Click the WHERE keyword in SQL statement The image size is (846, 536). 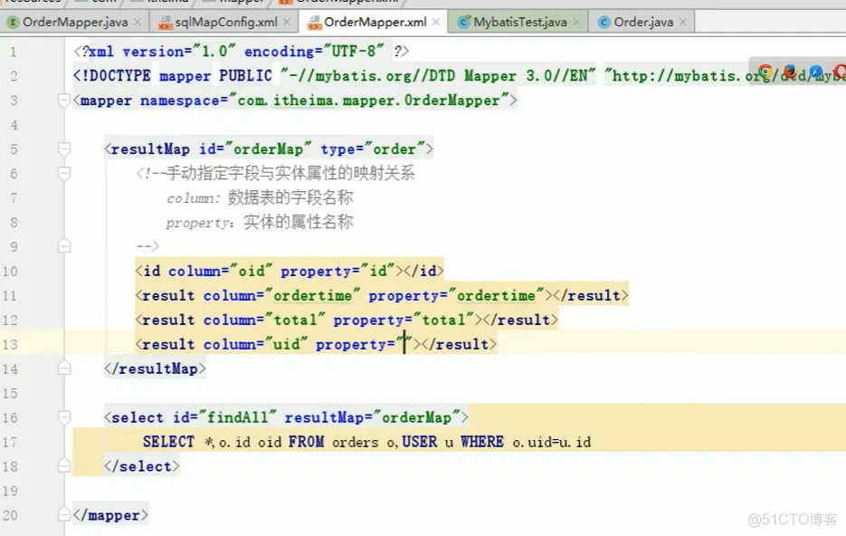click(x=481, y=442)
